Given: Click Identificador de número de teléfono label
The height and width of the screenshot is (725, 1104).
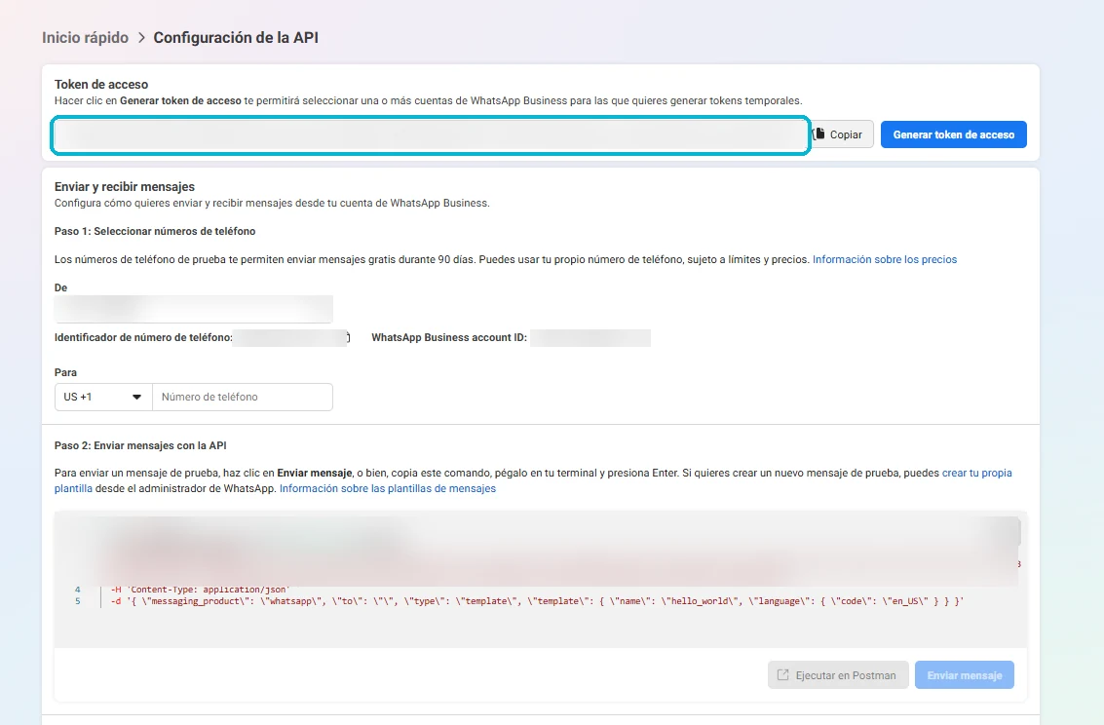Looking at the screenshot, I should pyautogui.click(x=143, y=338).
